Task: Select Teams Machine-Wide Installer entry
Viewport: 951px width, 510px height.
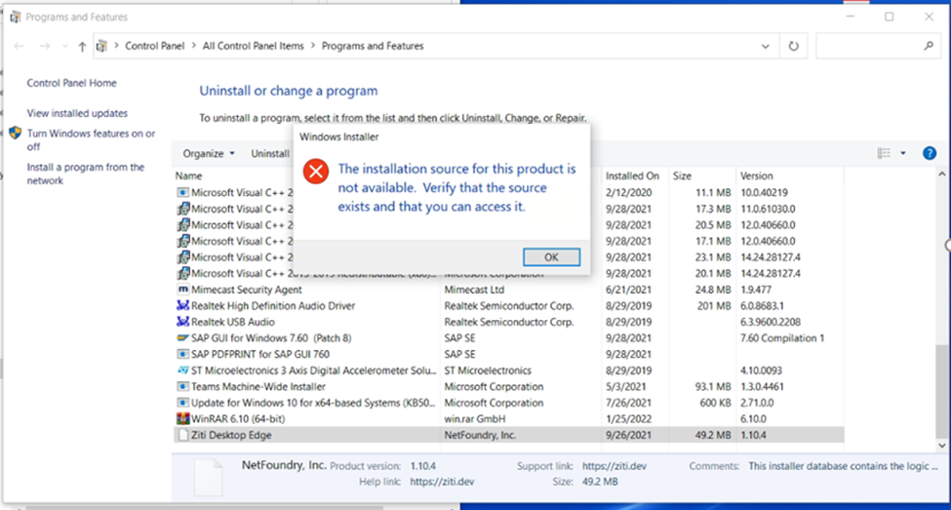Action: (508, 387)
